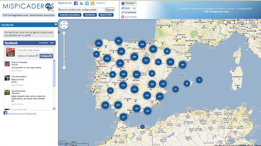This screenshot has width=261, height=146.
Task: Click the Mispicaderos.net logo
Action: (x=29, y=7)
